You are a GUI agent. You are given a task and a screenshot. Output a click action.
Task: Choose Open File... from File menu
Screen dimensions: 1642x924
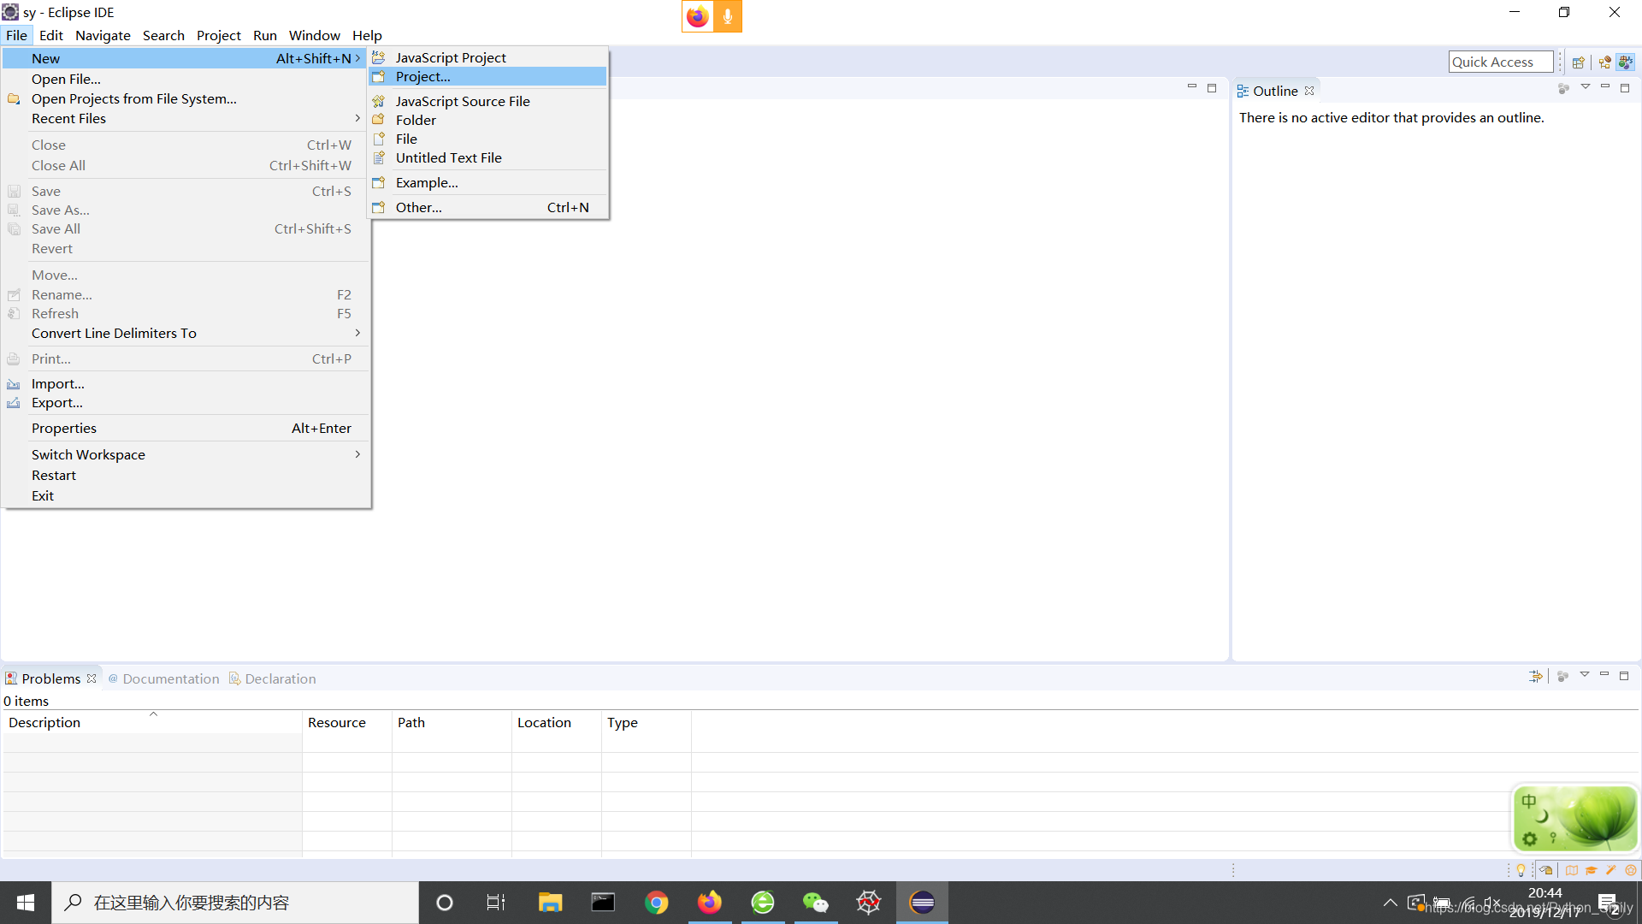tap(186, 79)
